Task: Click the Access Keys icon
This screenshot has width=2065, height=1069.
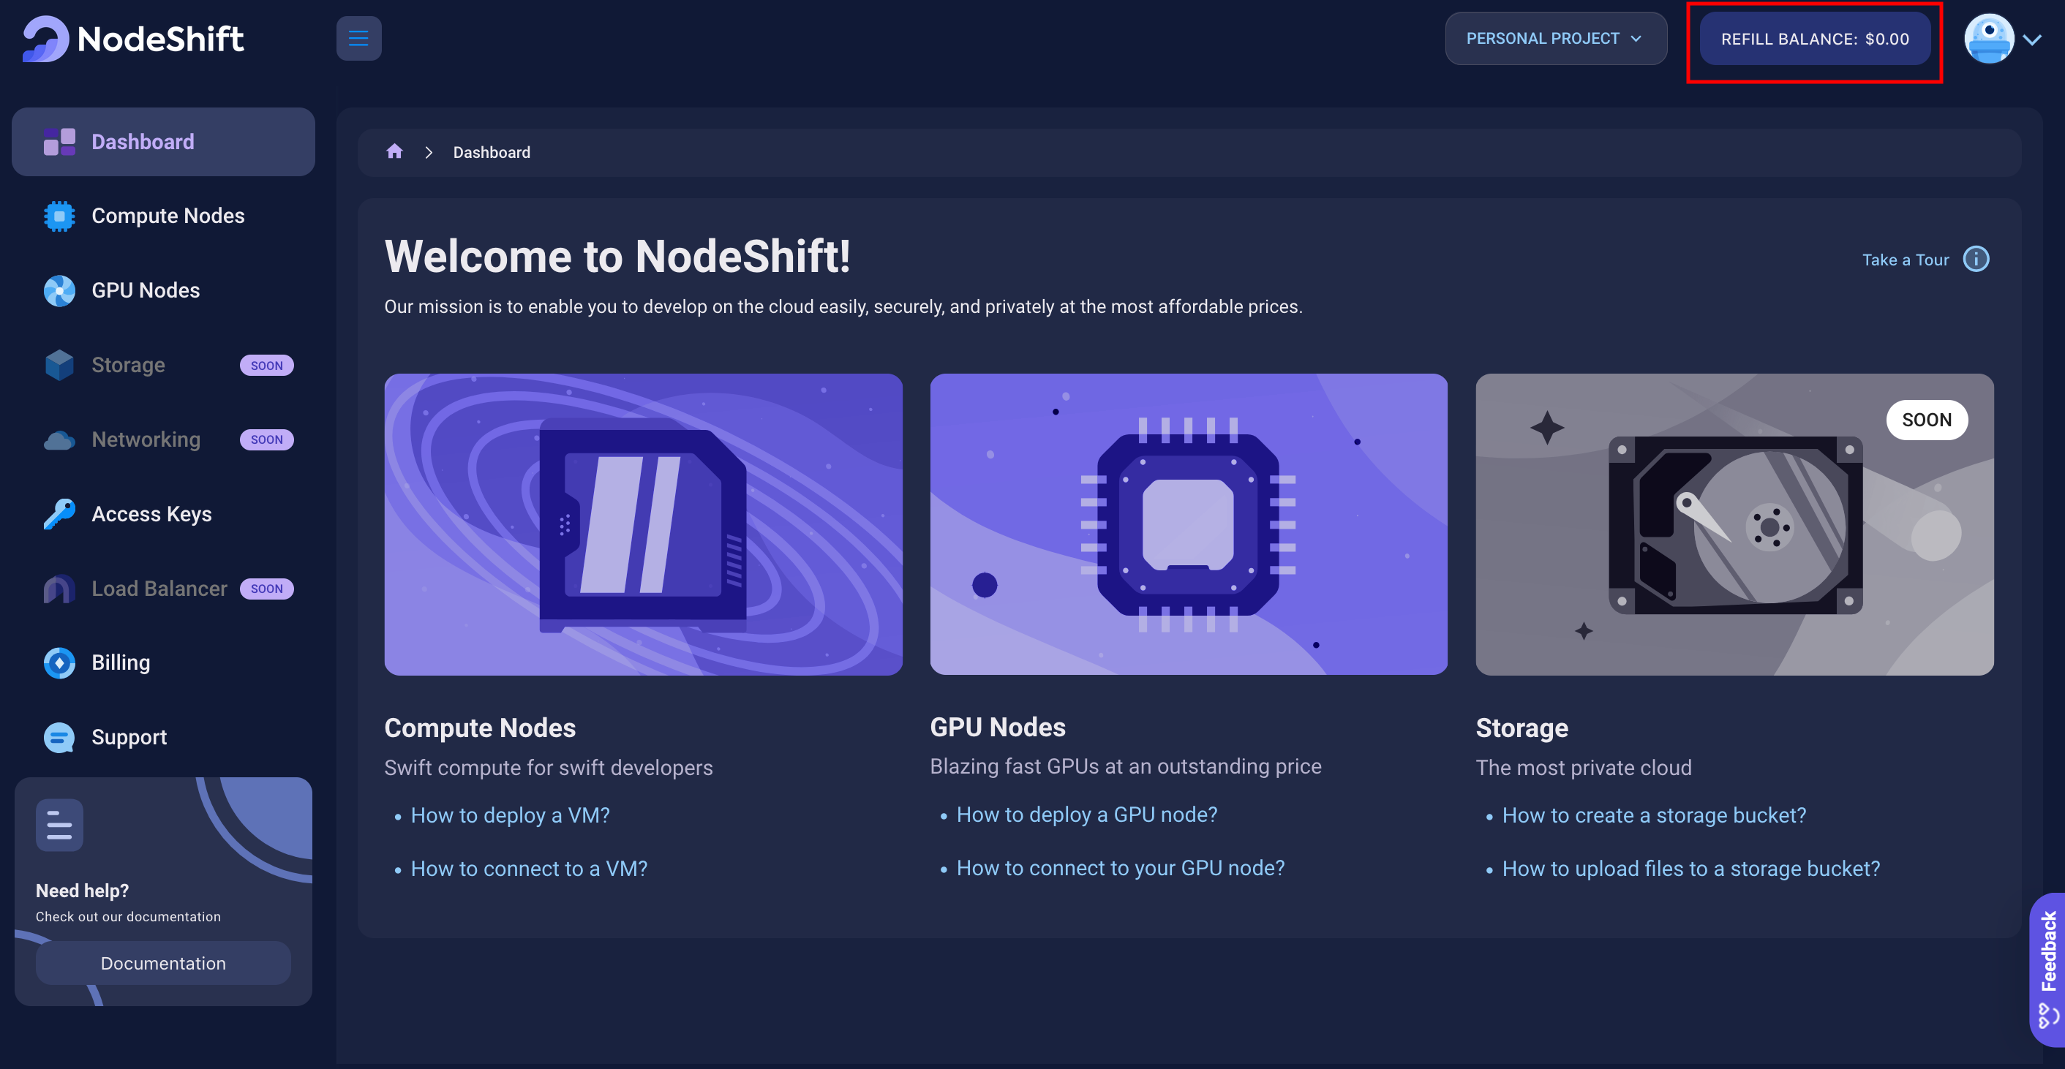Action: coord(59,515)
